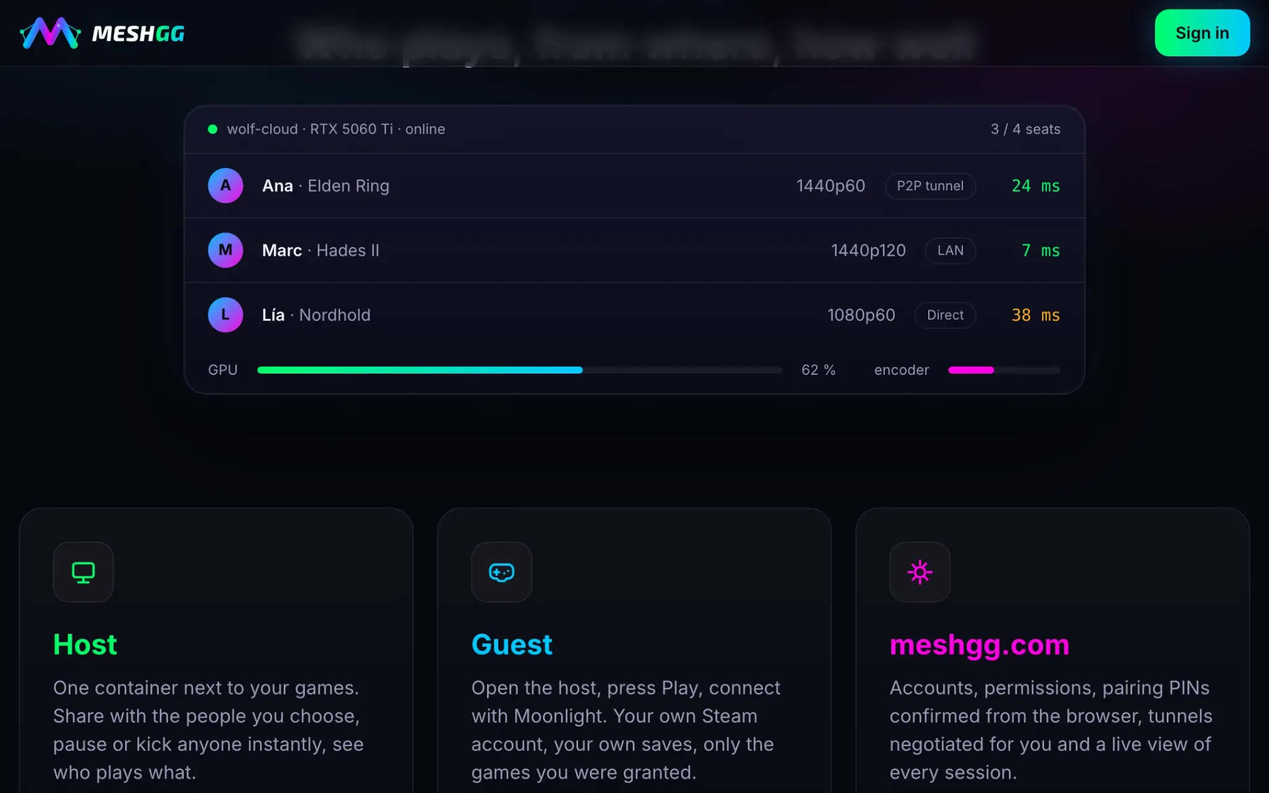This screenshot has width=1269, height=793.
Task: Click the "Ana · Elden Ring" row label
Action: click(x=326, y=186)
